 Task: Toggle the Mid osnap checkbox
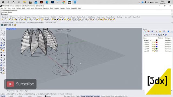(18, 94)
